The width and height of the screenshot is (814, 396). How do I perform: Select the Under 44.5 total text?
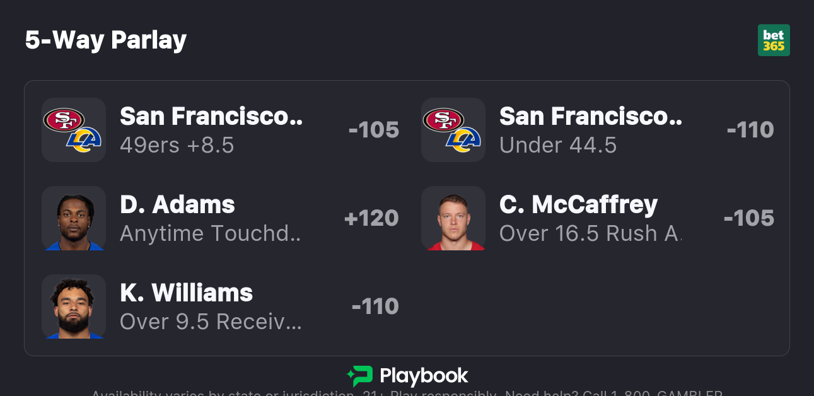coord(558,146)
